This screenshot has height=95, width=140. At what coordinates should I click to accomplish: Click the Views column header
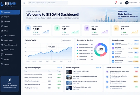coord(50,71)
